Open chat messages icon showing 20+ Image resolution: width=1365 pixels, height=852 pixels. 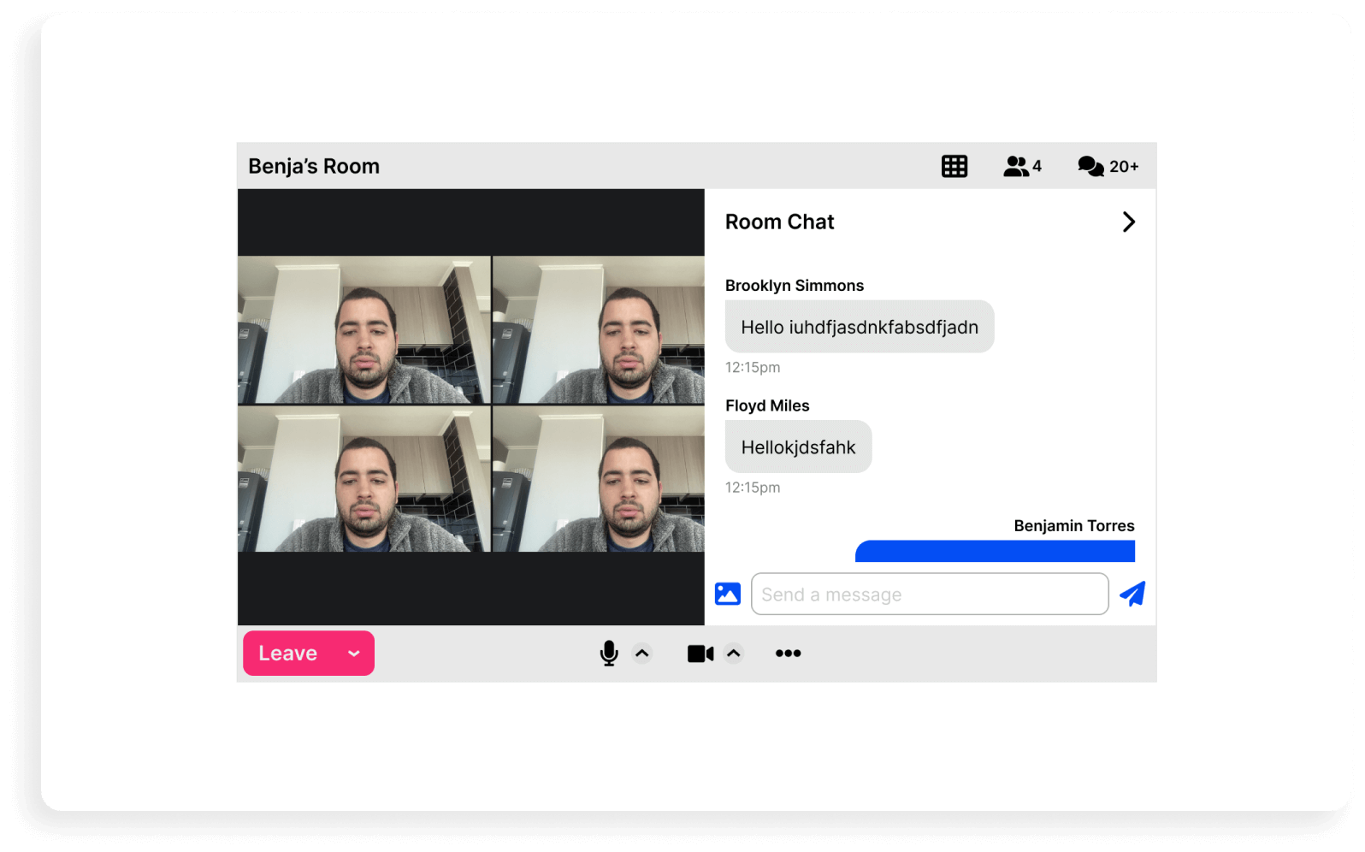[x=1108, y=167]
